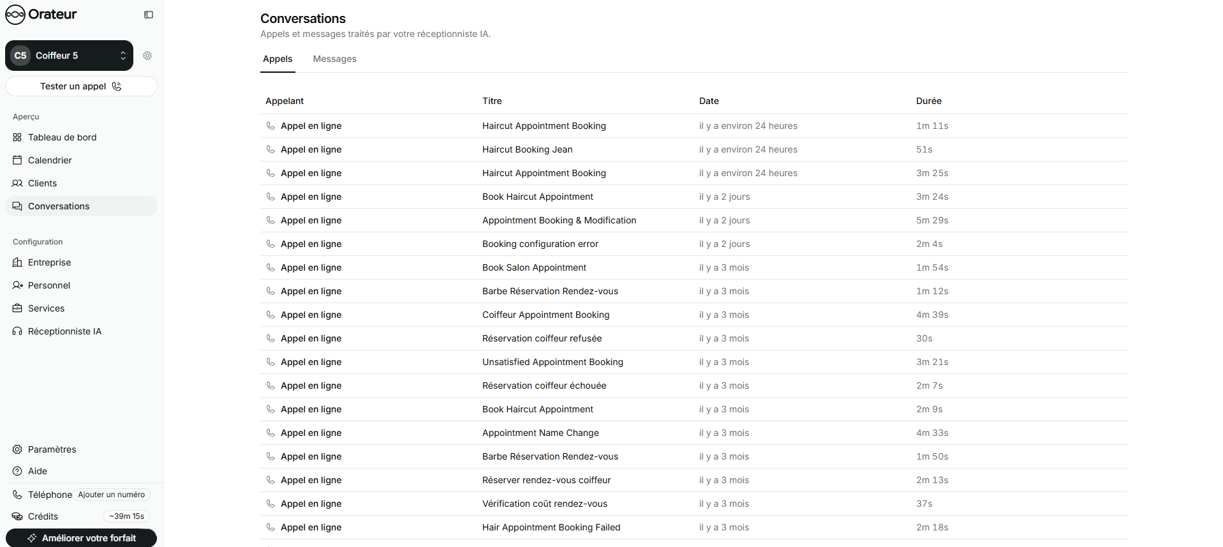Open Réservation coiffeur refusée call
The image size is (1223, 547).
pos(694,338)
